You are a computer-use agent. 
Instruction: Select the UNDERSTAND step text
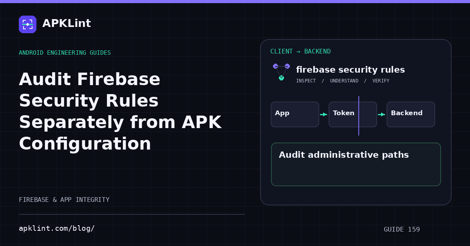pos(344,81)
